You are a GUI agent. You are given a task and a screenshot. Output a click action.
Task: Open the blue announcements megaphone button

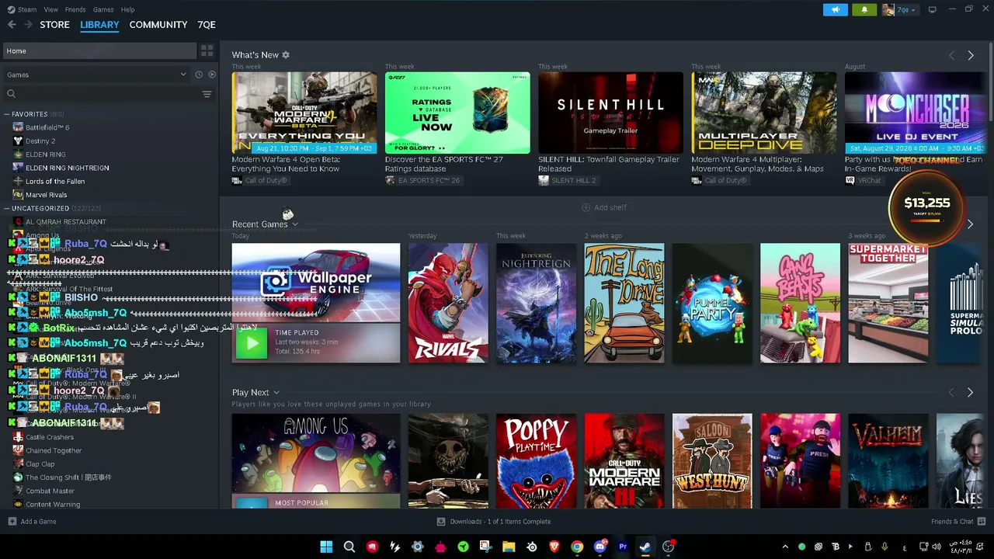[836, 9]
